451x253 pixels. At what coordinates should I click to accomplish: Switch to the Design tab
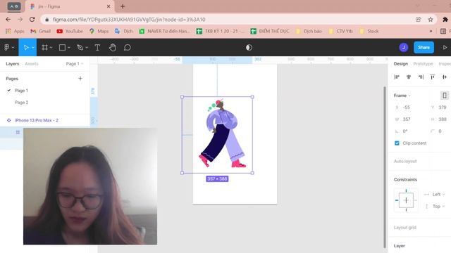pyautogui.click(x=401, y=64)
